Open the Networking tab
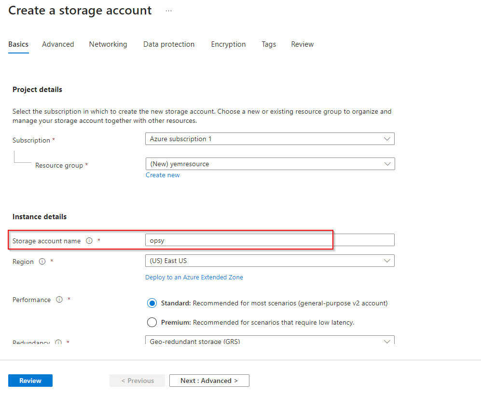The height and width of the screenshot is (395, 481). click(x=108, y=44)
